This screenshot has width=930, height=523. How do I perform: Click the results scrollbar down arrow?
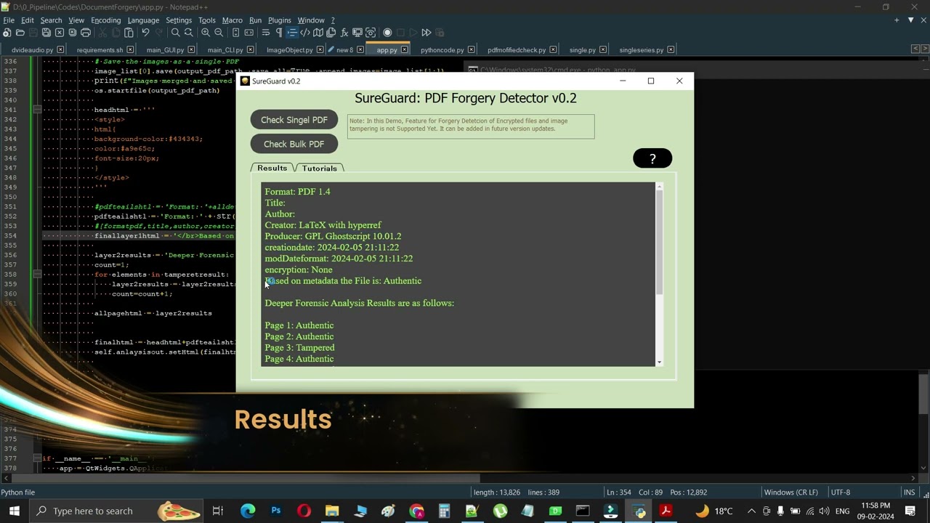click(x=660, y=362)
